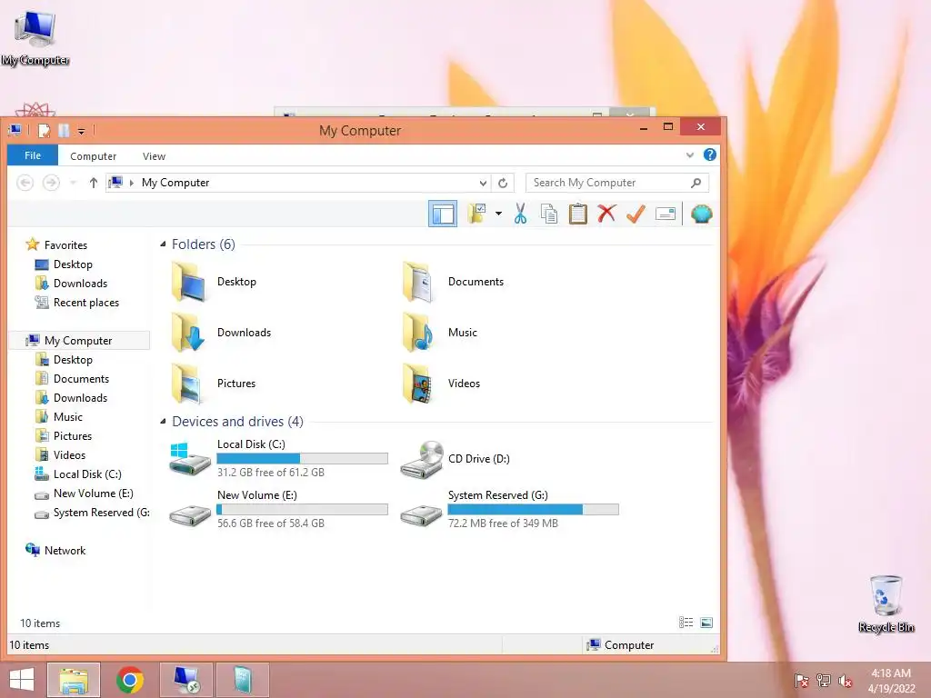Click the Paste clipboard icon
Screen dimensions: 931x698
click(x=577, y=214)
